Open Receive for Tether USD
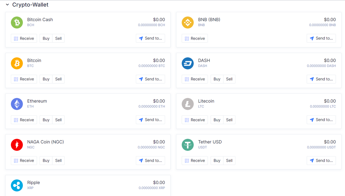345x196 pixels. click(x=195, y=160)
